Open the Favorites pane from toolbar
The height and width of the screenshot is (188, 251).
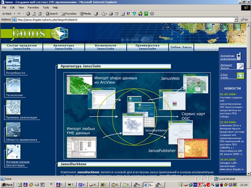69,14
